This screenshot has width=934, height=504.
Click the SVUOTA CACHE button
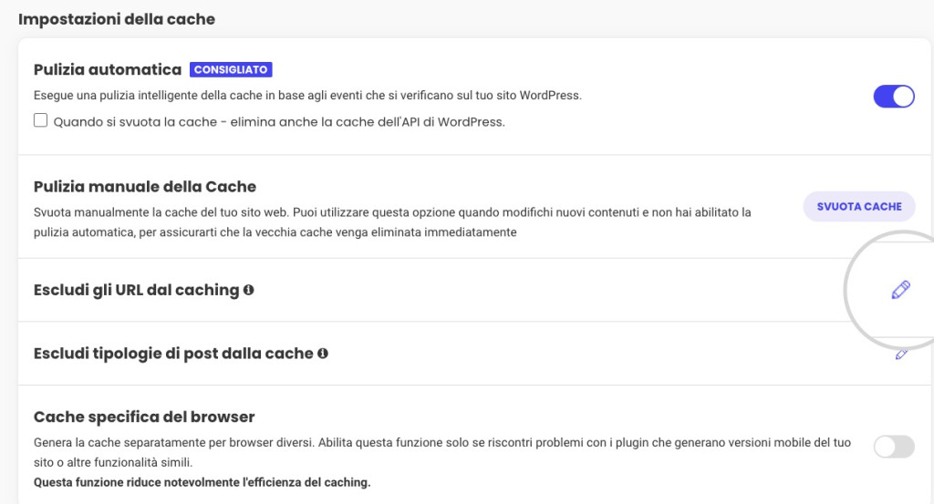point(859,207)
